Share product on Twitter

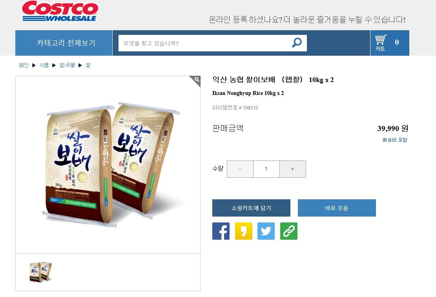coord(266,231)
